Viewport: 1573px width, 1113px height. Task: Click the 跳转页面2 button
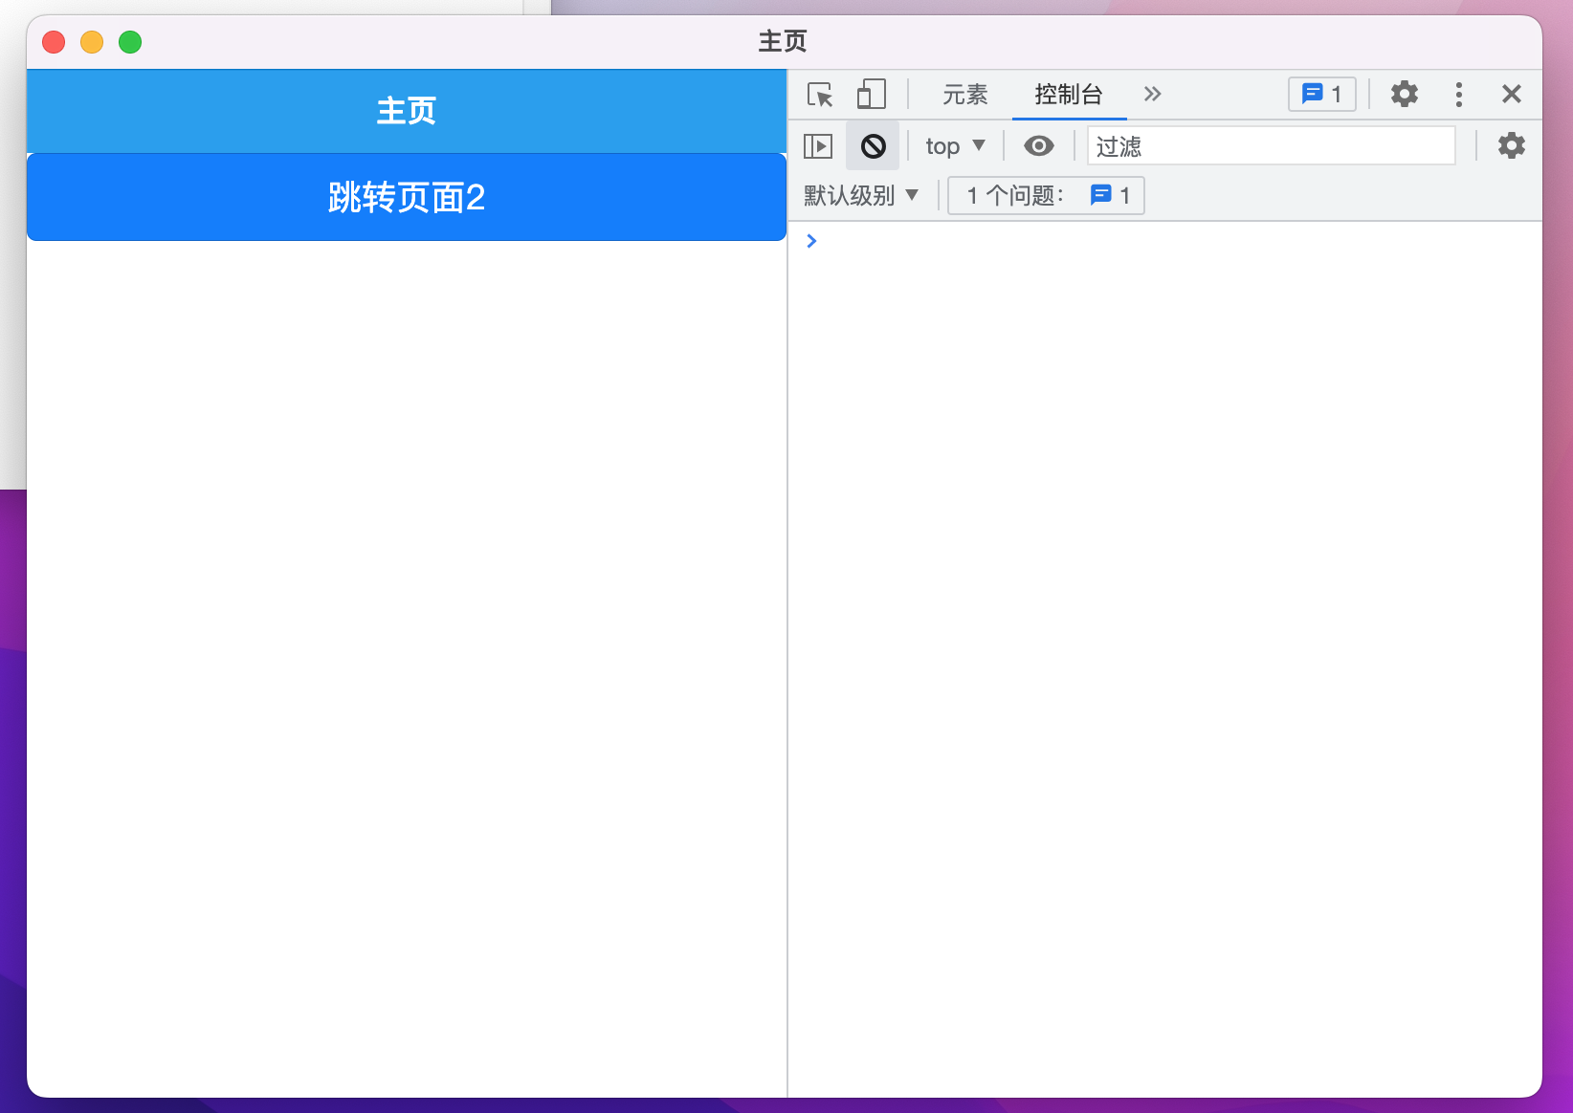click(x=407, y=197)
